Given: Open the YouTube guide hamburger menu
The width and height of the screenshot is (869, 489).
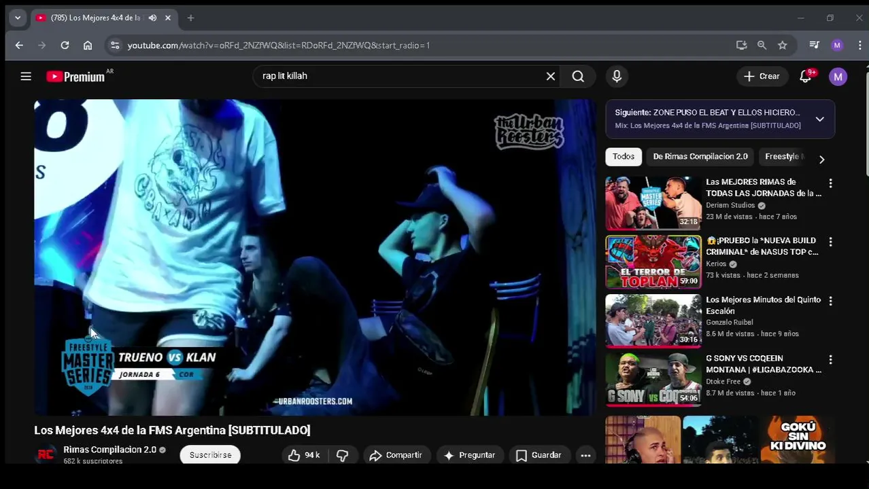Looking at the screenshot, I should [x=26, y=77].
